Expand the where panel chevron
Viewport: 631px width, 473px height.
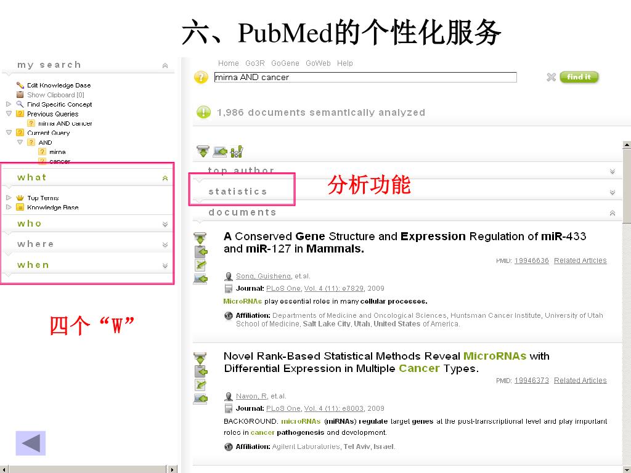165,245
